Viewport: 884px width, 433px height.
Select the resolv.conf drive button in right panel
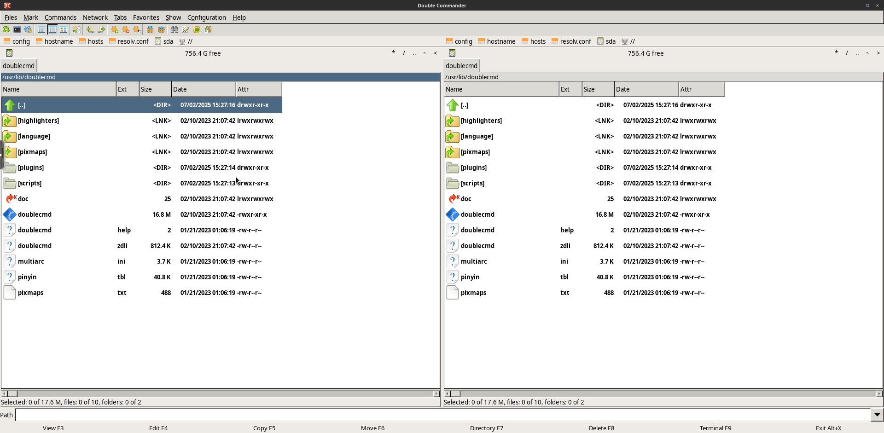click(x=571, y=41)
